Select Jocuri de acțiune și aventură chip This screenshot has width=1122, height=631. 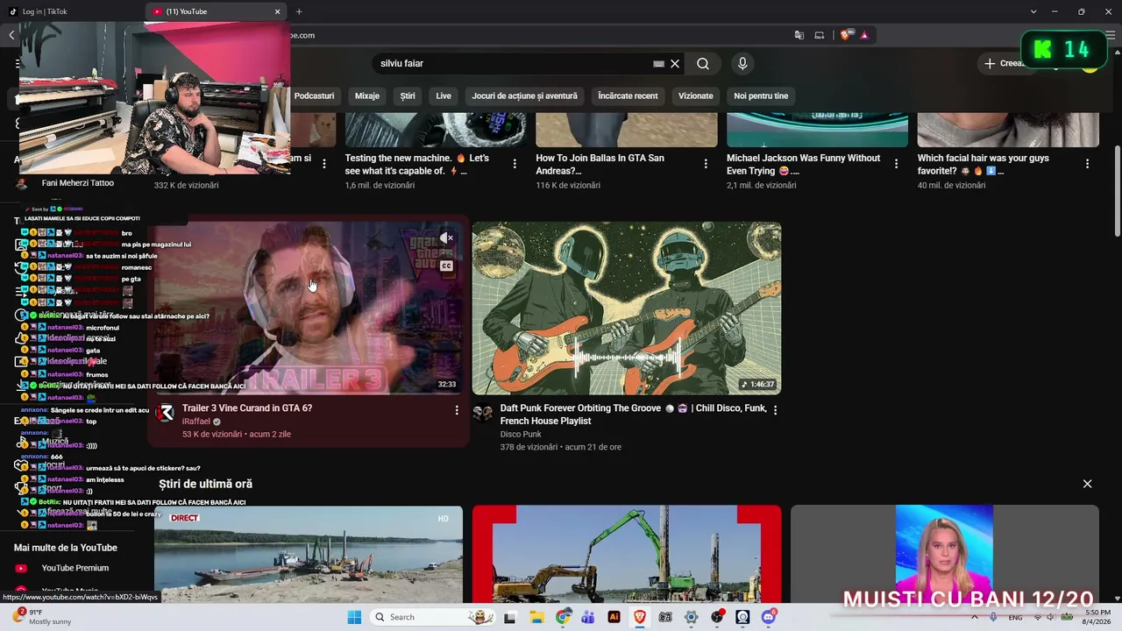point(524,96)
